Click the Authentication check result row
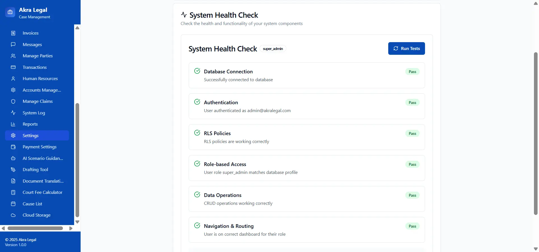539x252 pixels. click(x=307, y=106)
